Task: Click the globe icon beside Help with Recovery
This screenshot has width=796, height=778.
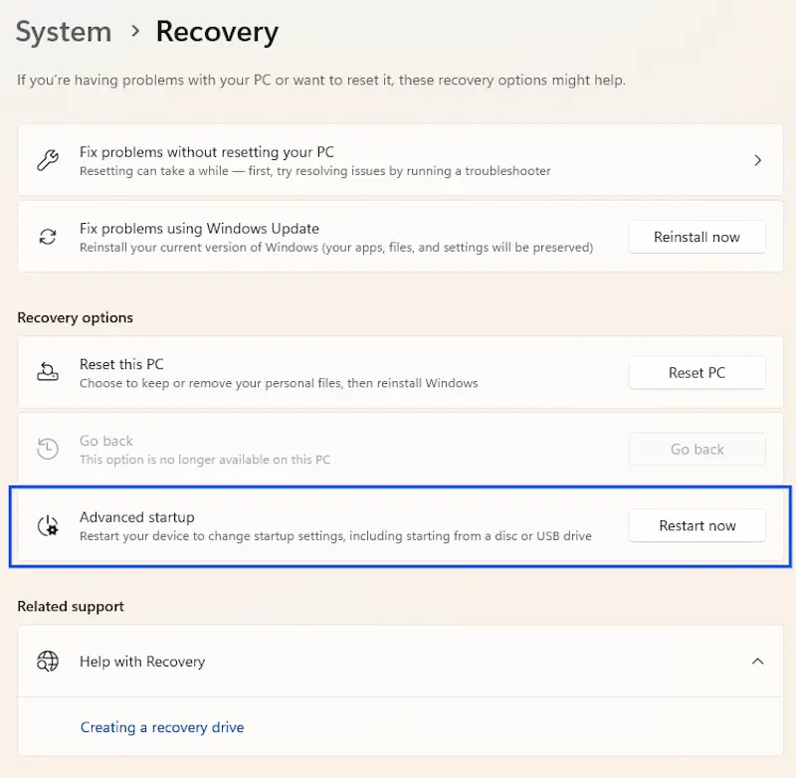Action: [x=48, y=661]
